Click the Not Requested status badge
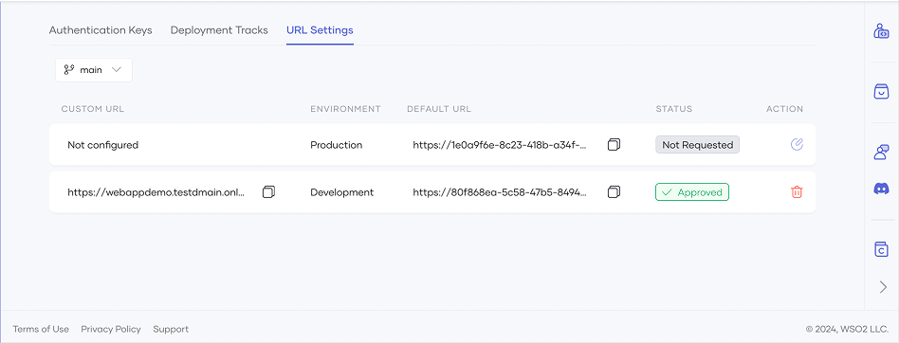This screenshot has height=343, width=899. coord(698,145)
